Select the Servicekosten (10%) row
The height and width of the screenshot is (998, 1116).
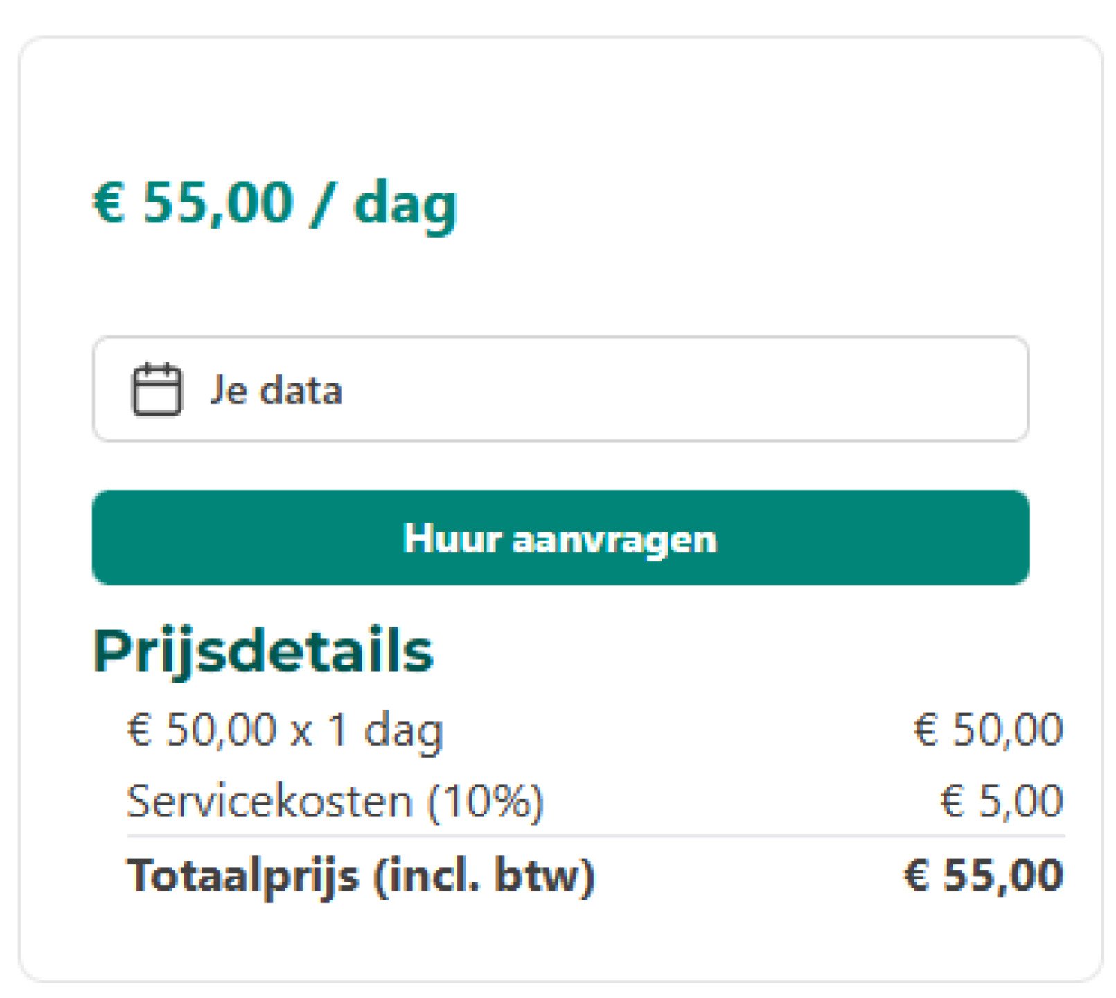click(x=336, y=800)
